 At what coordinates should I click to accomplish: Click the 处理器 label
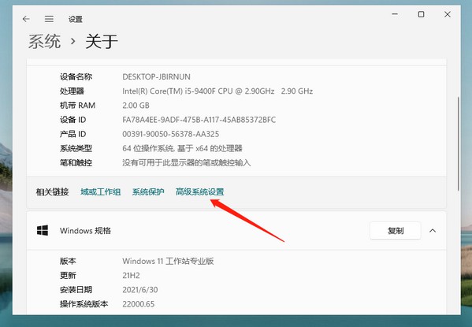point(72,91)
